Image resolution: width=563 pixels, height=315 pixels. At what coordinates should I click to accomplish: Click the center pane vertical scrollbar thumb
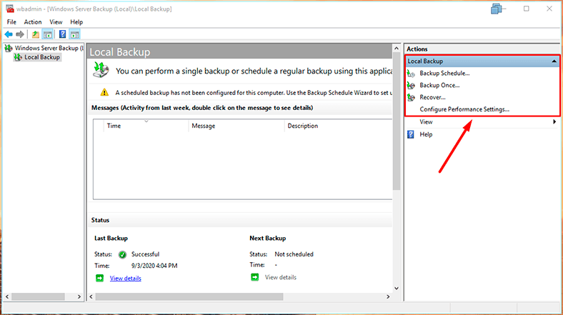397,121
